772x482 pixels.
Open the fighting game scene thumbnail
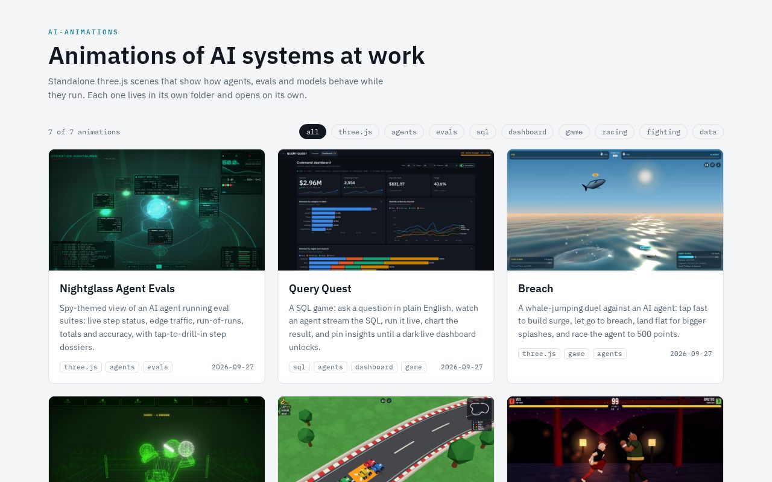[x=615, y=439]
